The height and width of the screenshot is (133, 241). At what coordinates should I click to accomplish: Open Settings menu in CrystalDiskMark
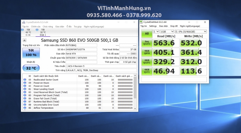153,26
